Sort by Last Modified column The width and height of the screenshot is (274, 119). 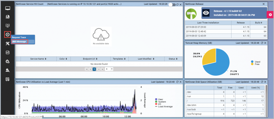(x=146, y=59)
